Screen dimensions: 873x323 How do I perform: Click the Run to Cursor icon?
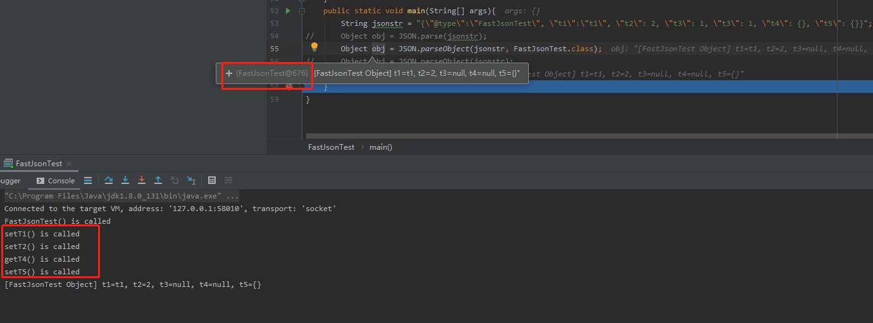(x=191, y=180)
